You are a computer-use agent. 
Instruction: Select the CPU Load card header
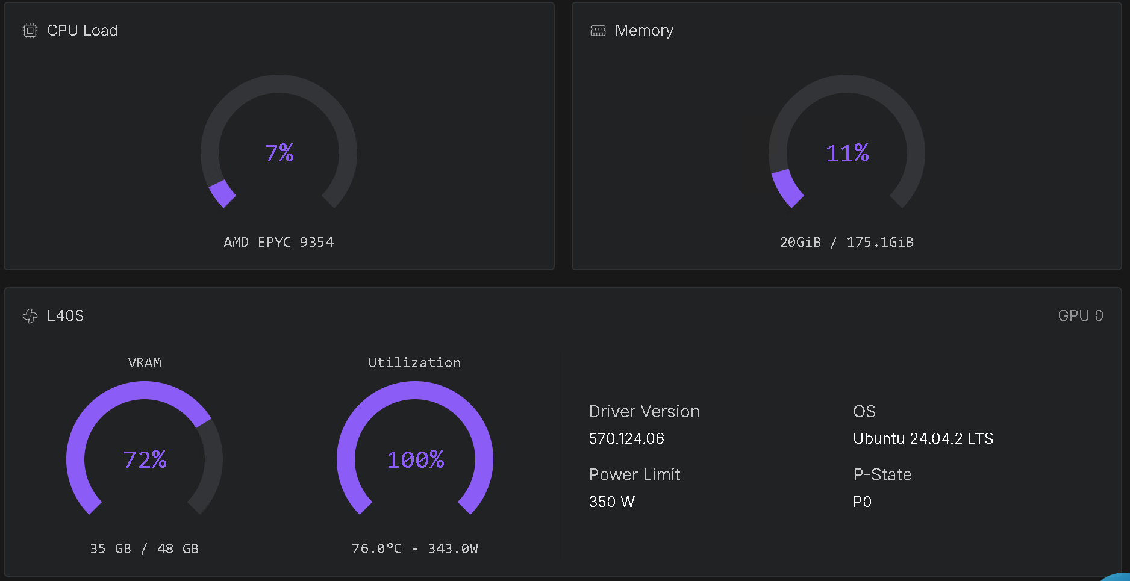tap(83, 30)
